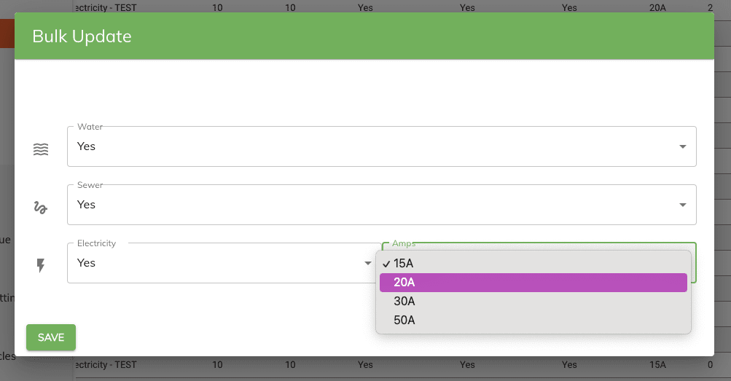Click the 20A cell in top table row
731x381 pixels.
coord(657,7)
